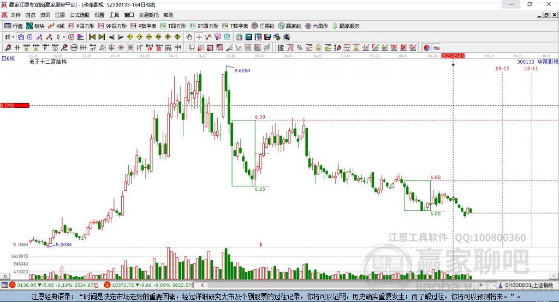Select the percent % line tool

click(300, 48)
